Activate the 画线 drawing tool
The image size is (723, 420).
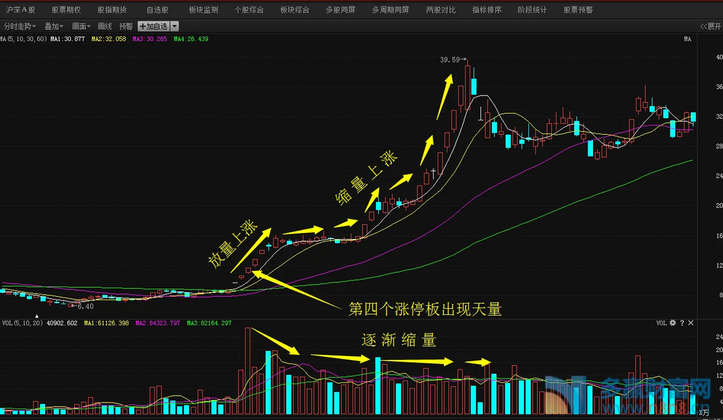coord(105,27)
